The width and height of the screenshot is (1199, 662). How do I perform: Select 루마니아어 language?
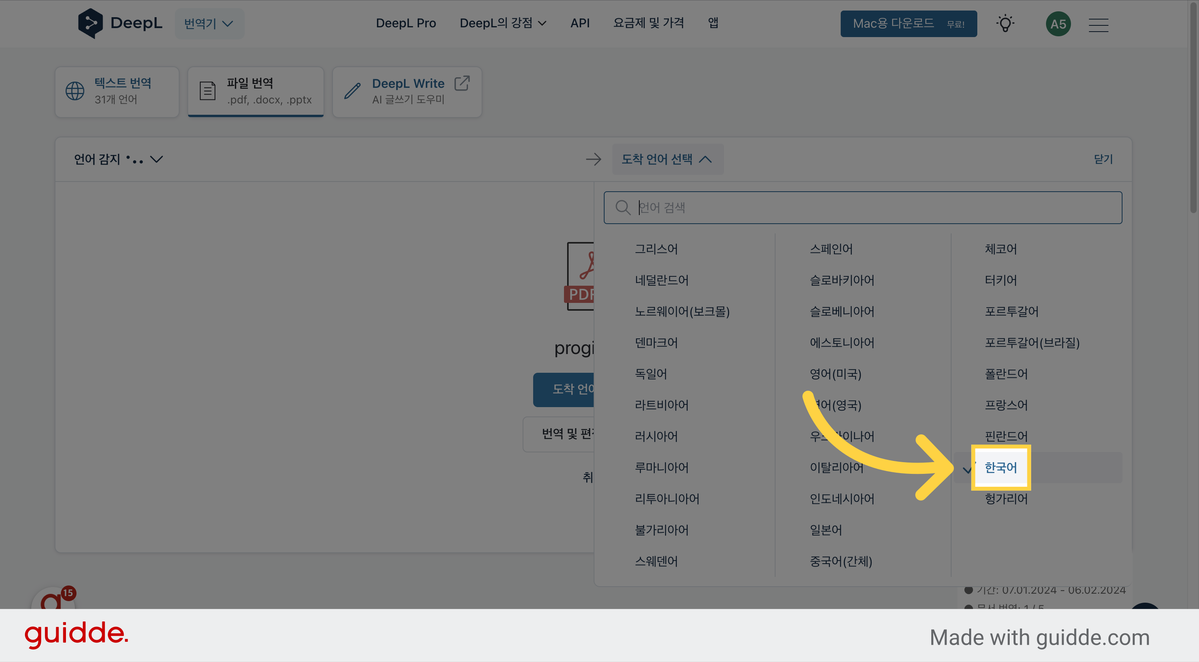[x=662, y=467]
